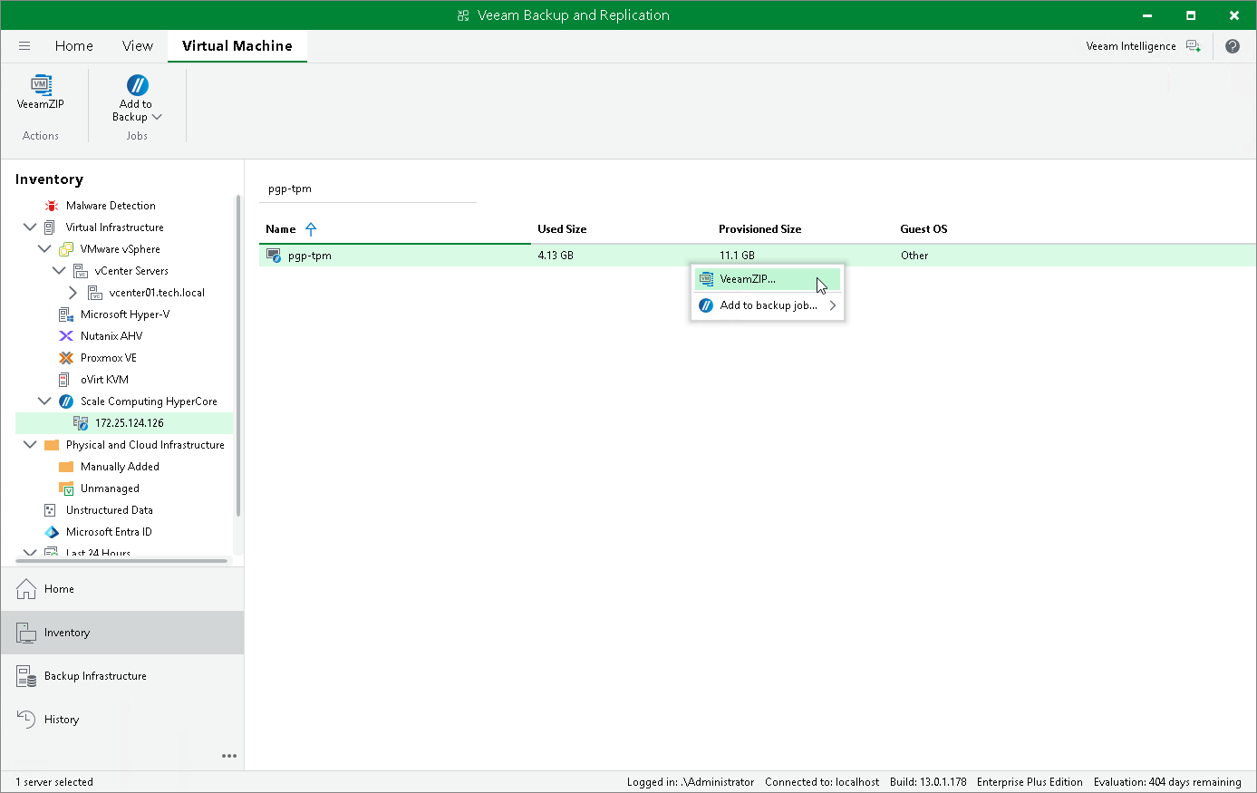Click the Physical and Cloud Infrastructure folder icon
The height and width of the screenshot is (793, 1257).
click(51, 445)
